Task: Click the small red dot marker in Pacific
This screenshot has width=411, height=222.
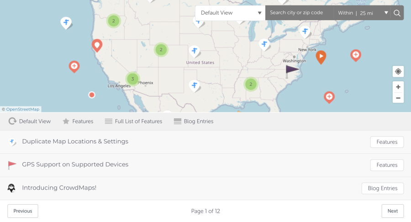Action: coord(92,95)
